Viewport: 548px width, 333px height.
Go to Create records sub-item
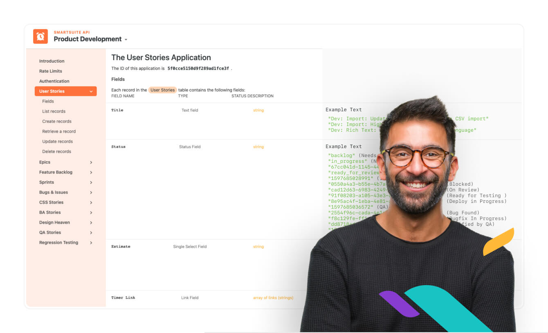point(57,122)
